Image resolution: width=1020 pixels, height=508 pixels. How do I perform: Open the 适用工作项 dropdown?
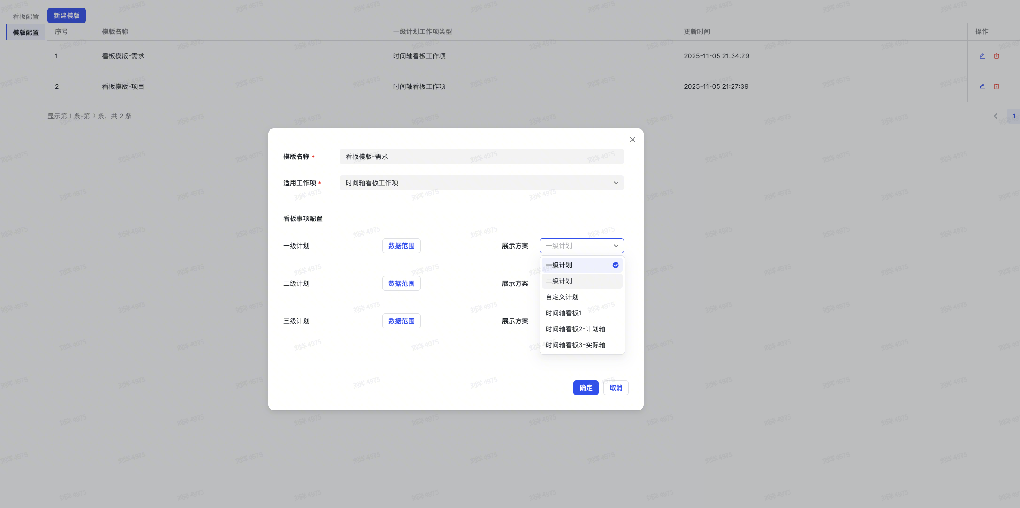[x=482, y=183]
